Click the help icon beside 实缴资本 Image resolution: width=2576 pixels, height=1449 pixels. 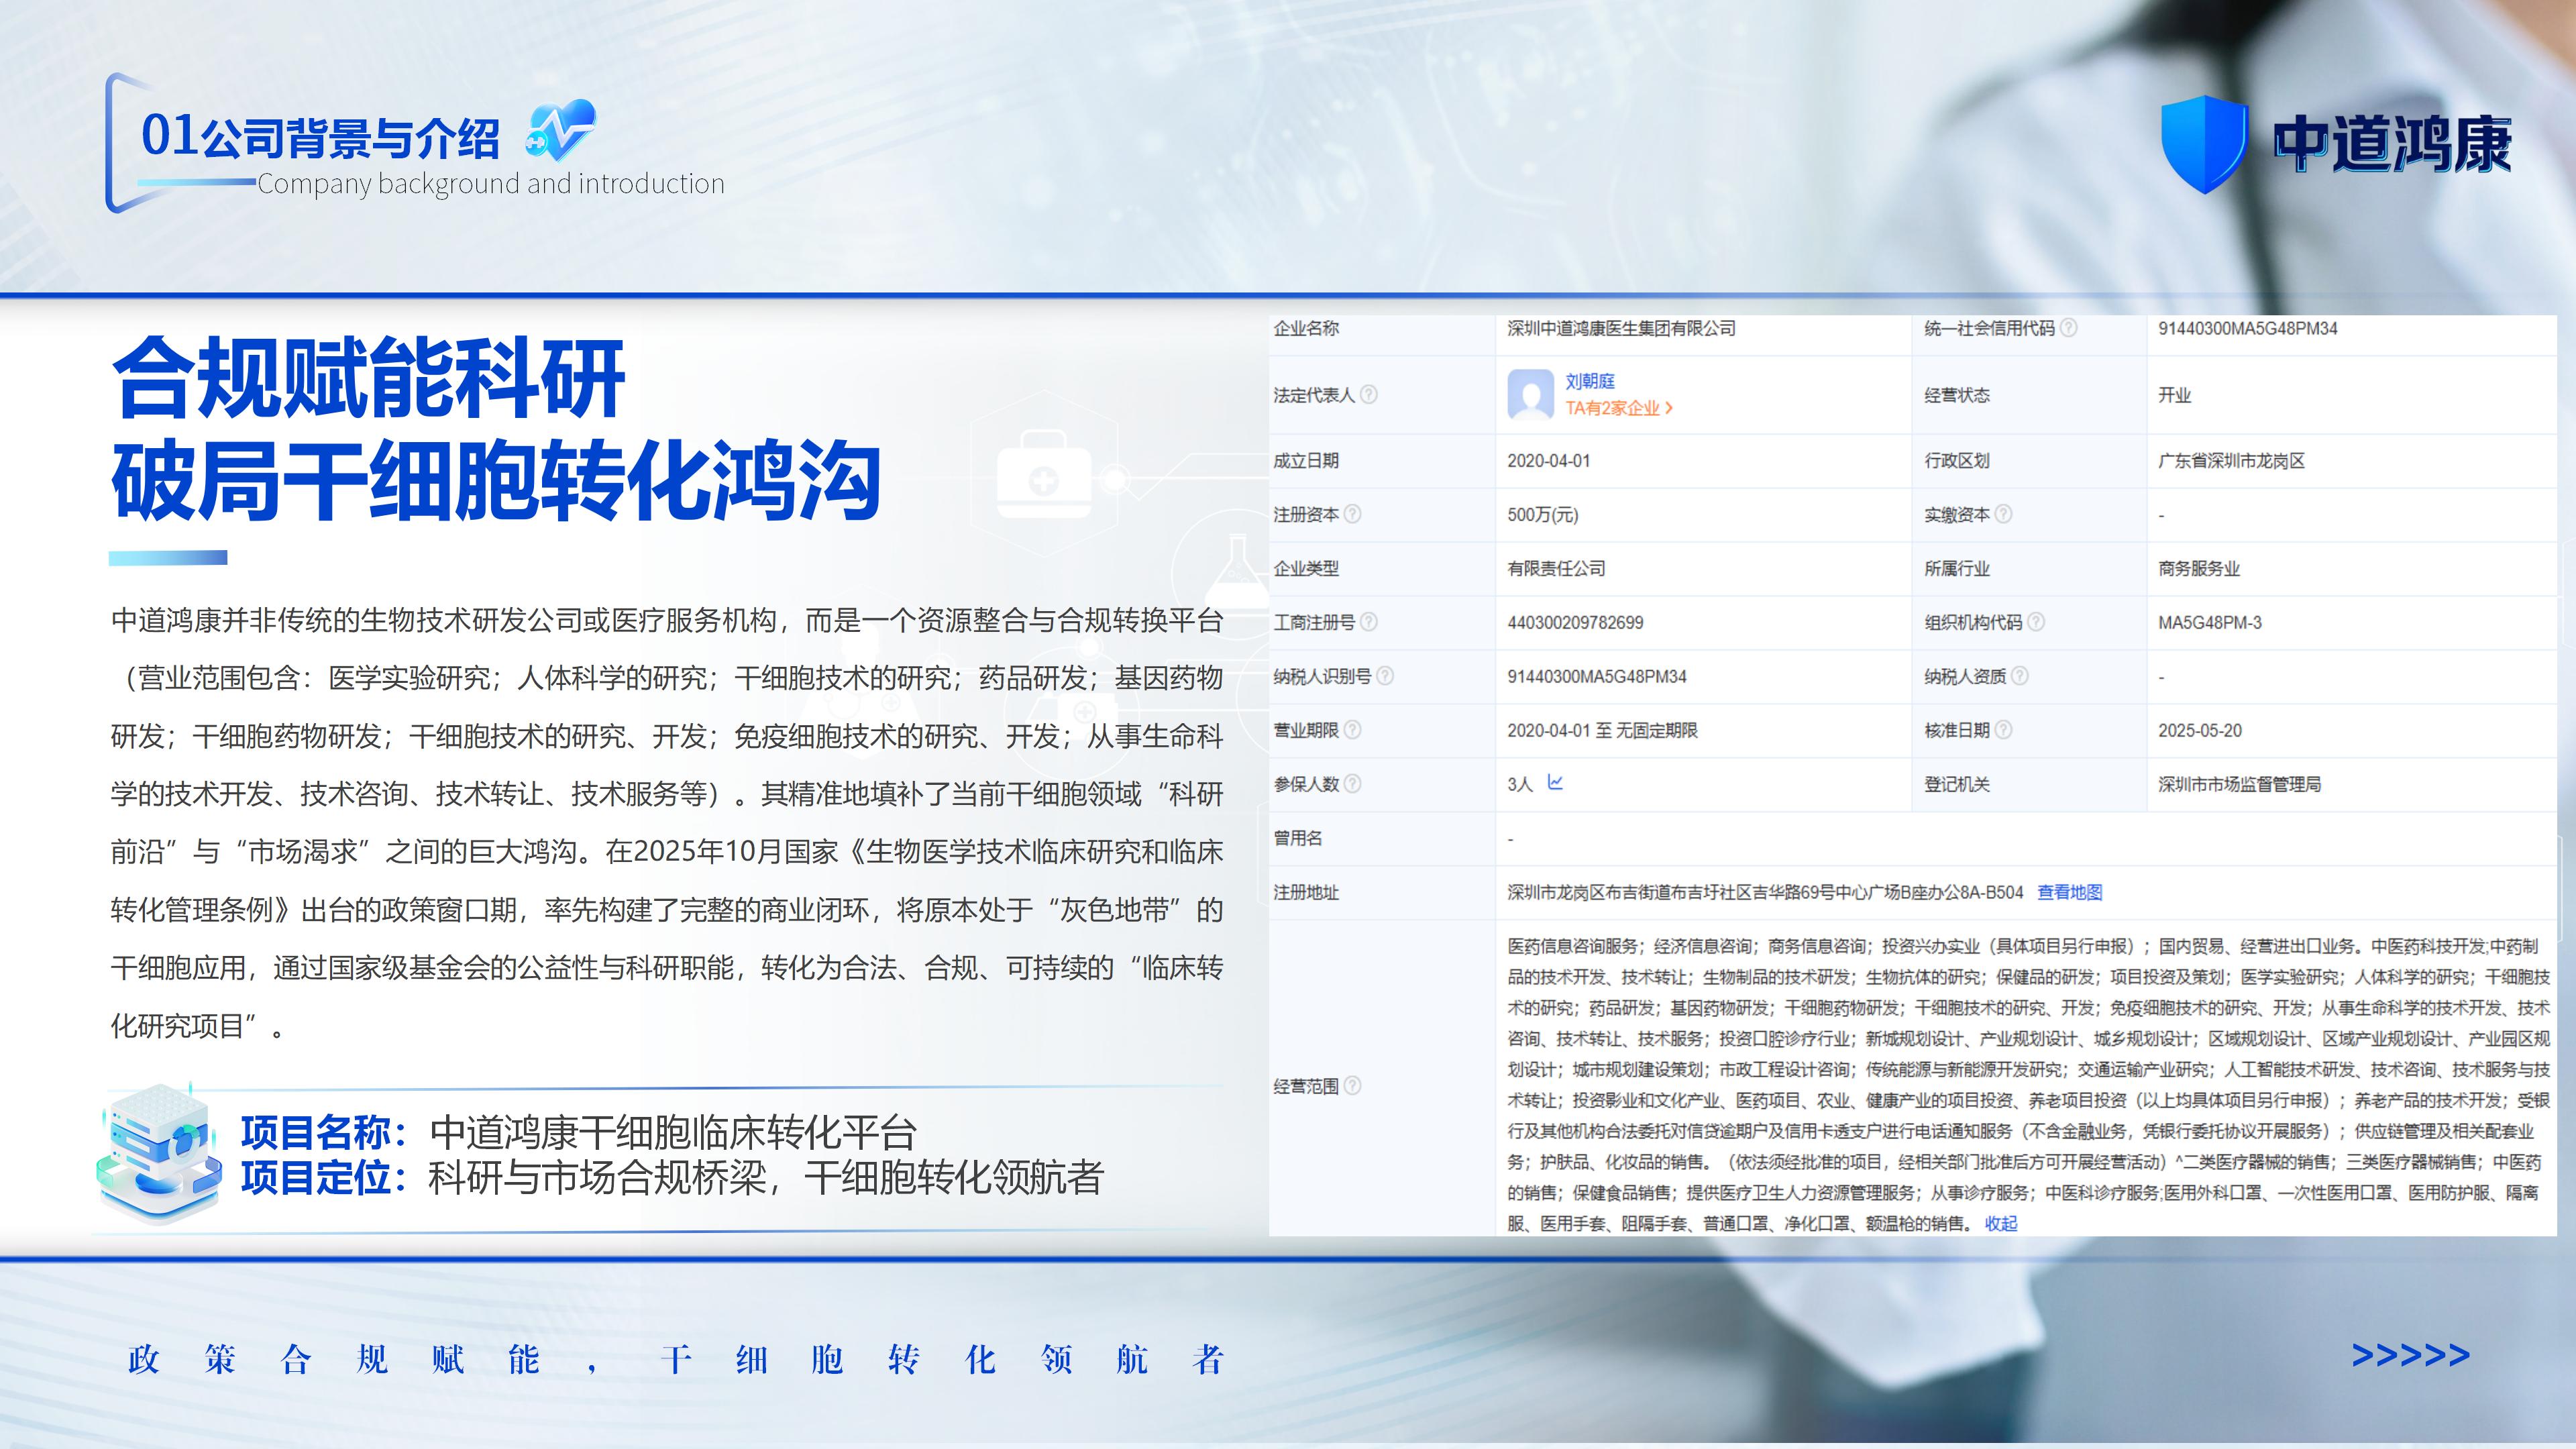click(x=2003, y=513)
